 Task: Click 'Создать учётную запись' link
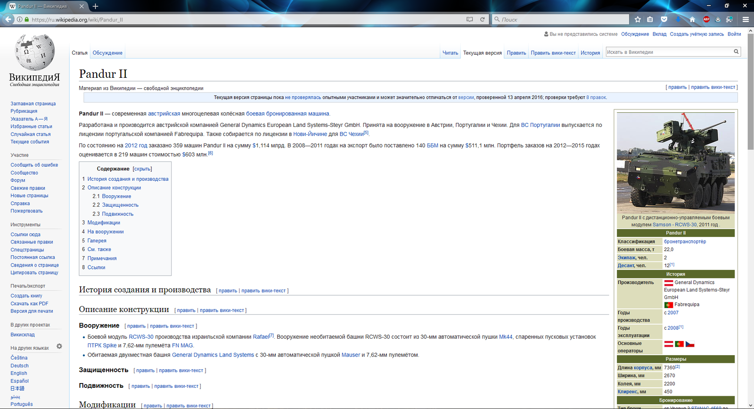click(x=697, y=34)
